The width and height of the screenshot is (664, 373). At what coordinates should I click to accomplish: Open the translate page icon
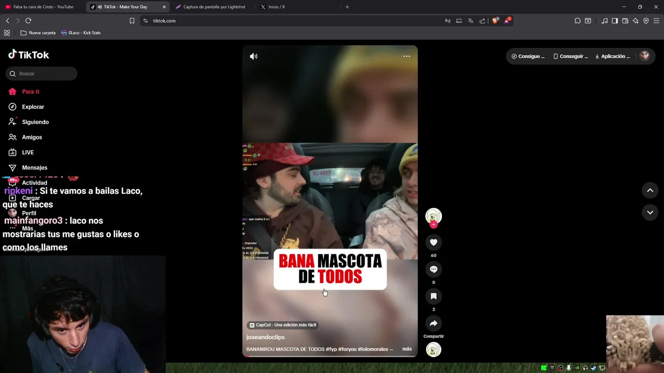471,21
